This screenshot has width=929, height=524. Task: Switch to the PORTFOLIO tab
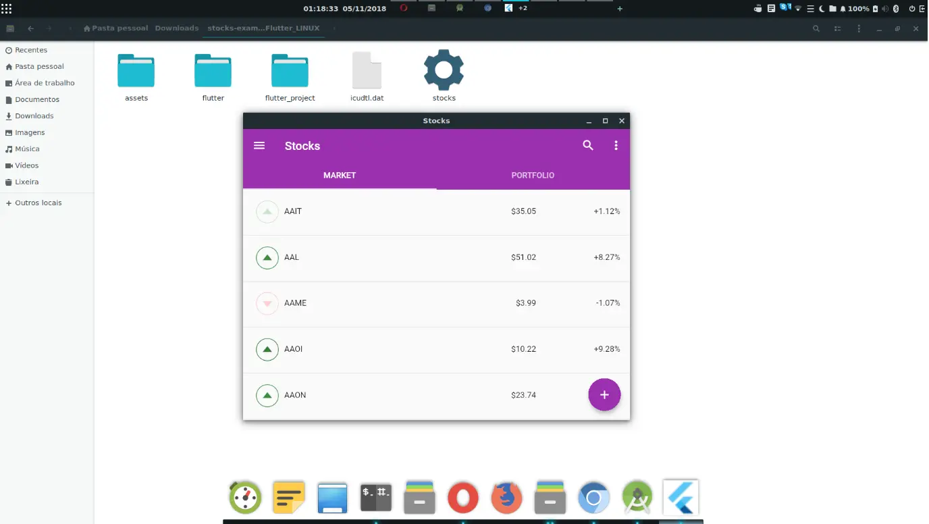point(533,175)
